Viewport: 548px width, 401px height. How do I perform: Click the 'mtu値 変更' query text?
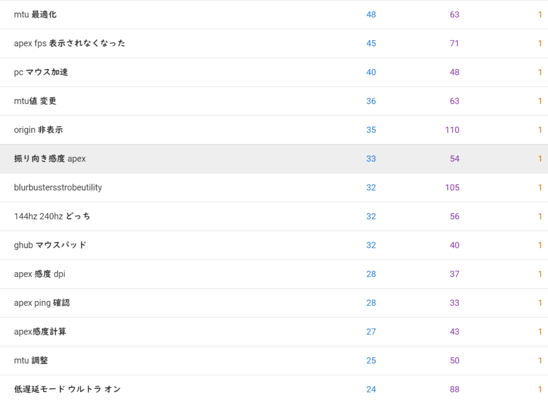(x=35, y=101)
